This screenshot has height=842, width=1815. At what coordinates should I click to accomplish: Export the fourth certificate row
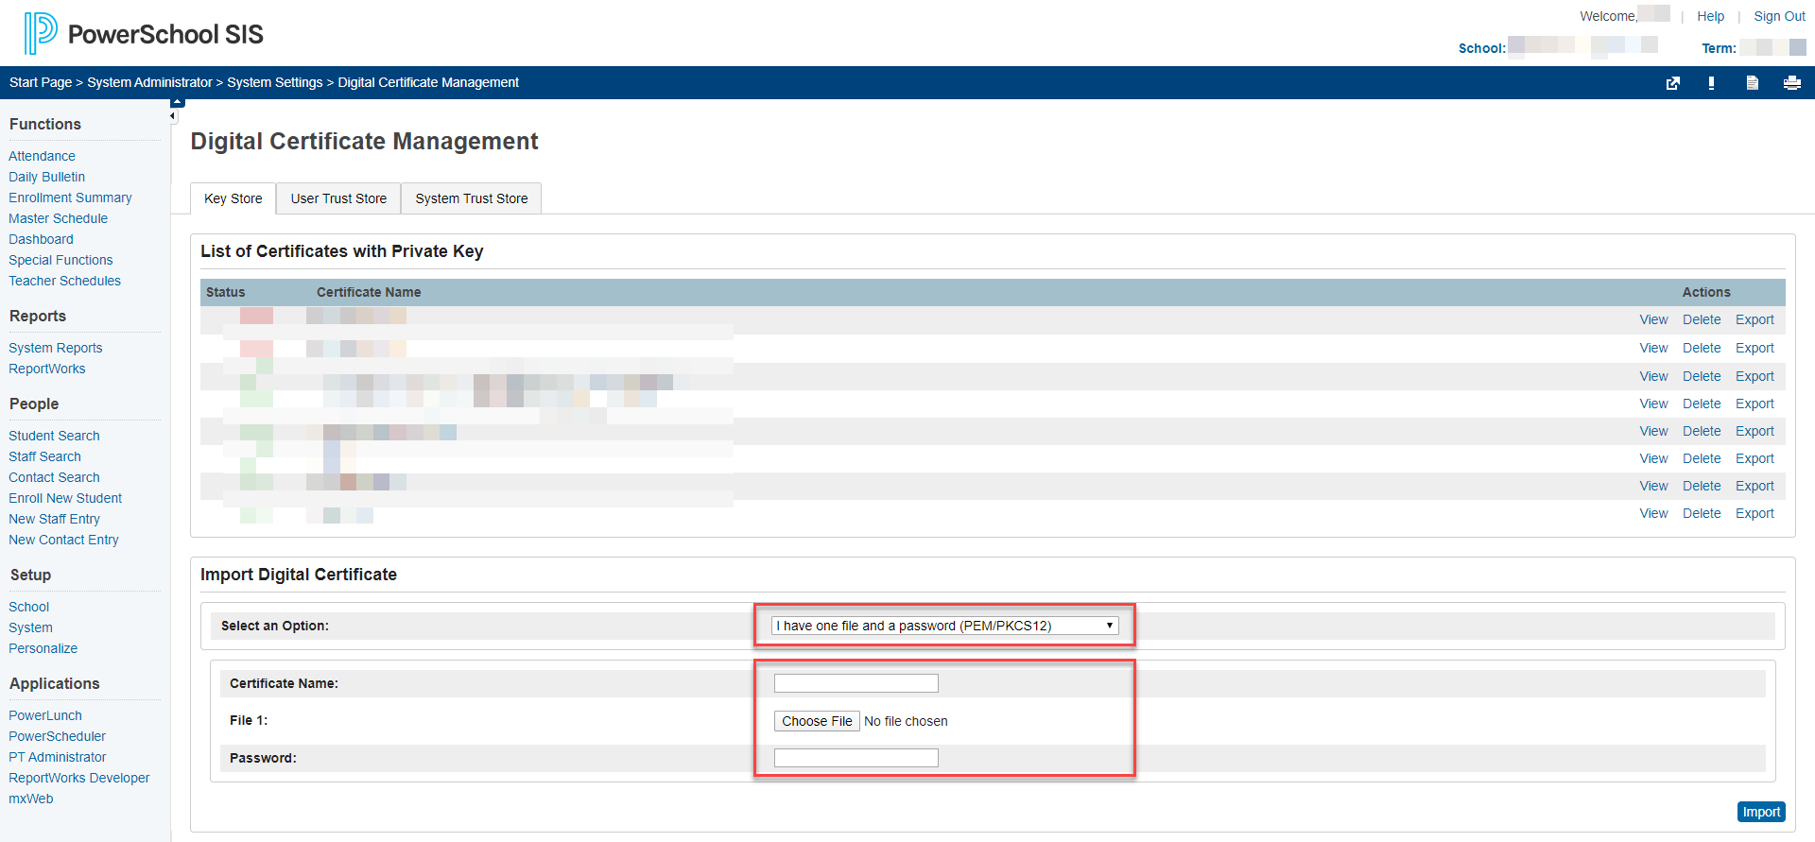coord(1754,404)
